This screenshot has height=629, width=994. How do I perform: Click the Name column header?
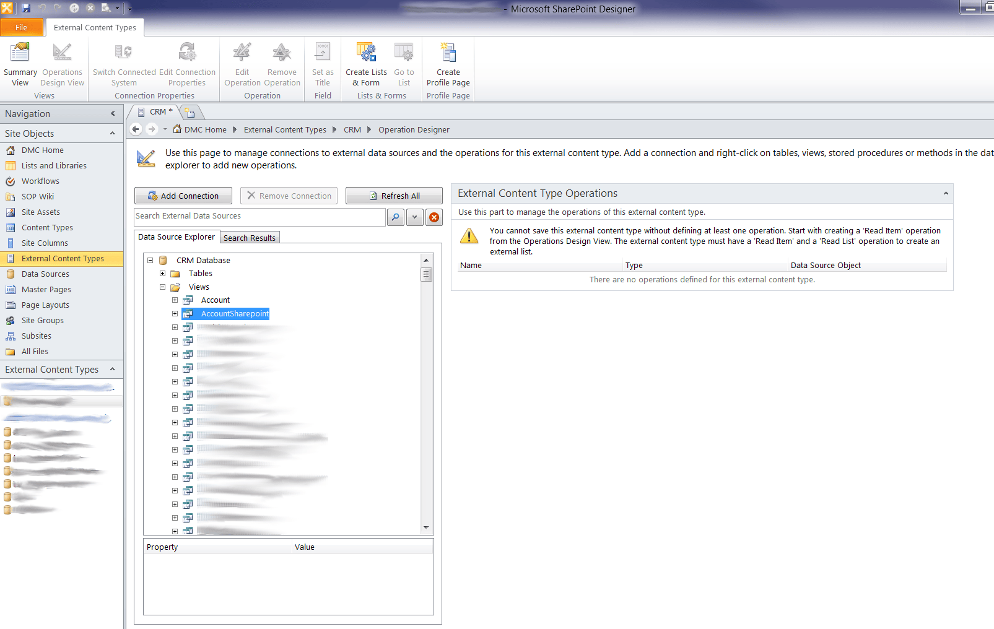(x=540, y=266)
